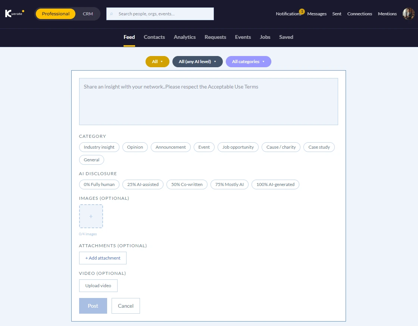Open the Jobs tab
Viewport: 418px width, 326px height.
point(265,37)
